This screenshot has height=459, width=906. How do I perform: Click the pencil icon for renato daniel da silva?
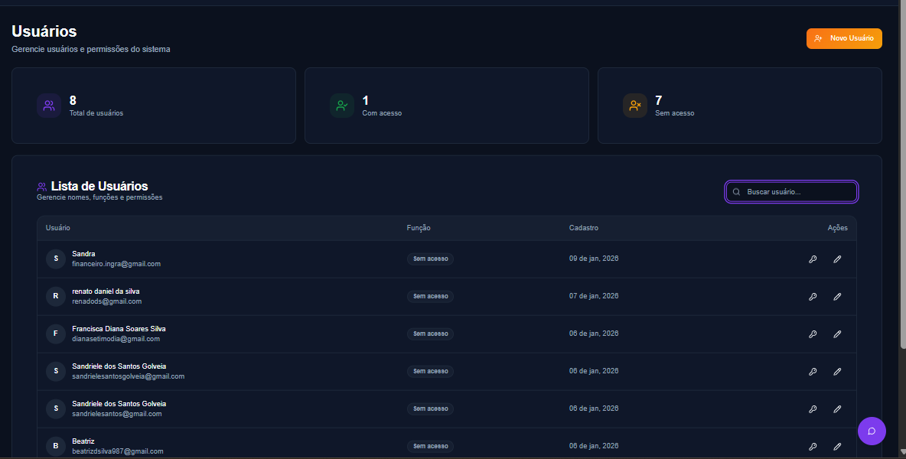click(x=837, y=297)
